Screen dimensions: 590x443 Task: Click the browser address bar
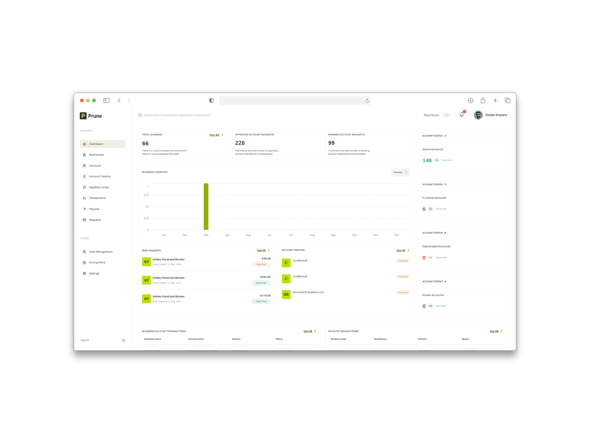click(x=295, y=101)
